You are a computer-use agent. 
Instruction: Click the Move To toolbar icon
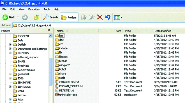(x=84, y=17)
